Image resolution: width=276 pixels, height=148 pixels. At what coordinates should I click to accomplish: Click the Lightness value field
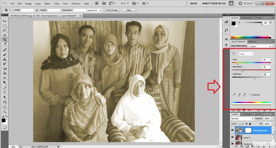[266, 74]
